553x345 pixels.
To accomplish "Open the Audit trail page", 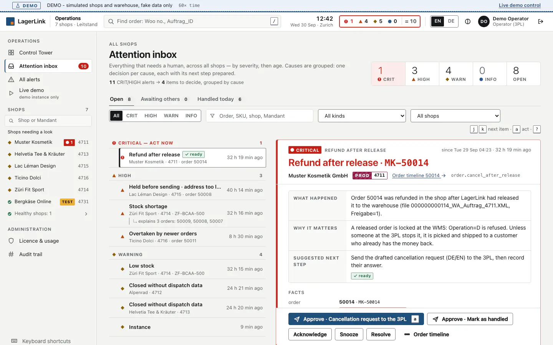I will (48, 254).
